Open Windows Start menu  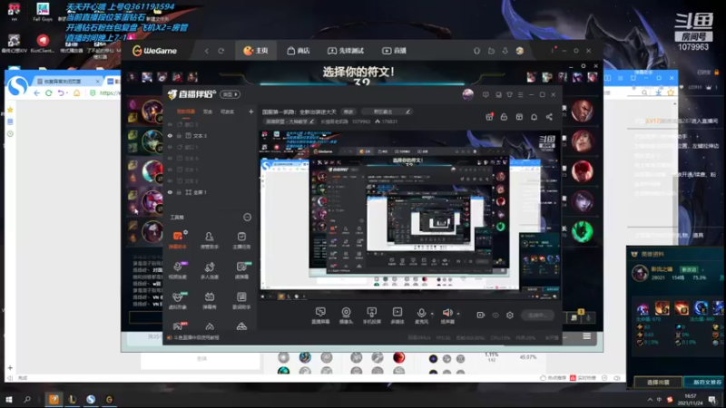(8, 399)
